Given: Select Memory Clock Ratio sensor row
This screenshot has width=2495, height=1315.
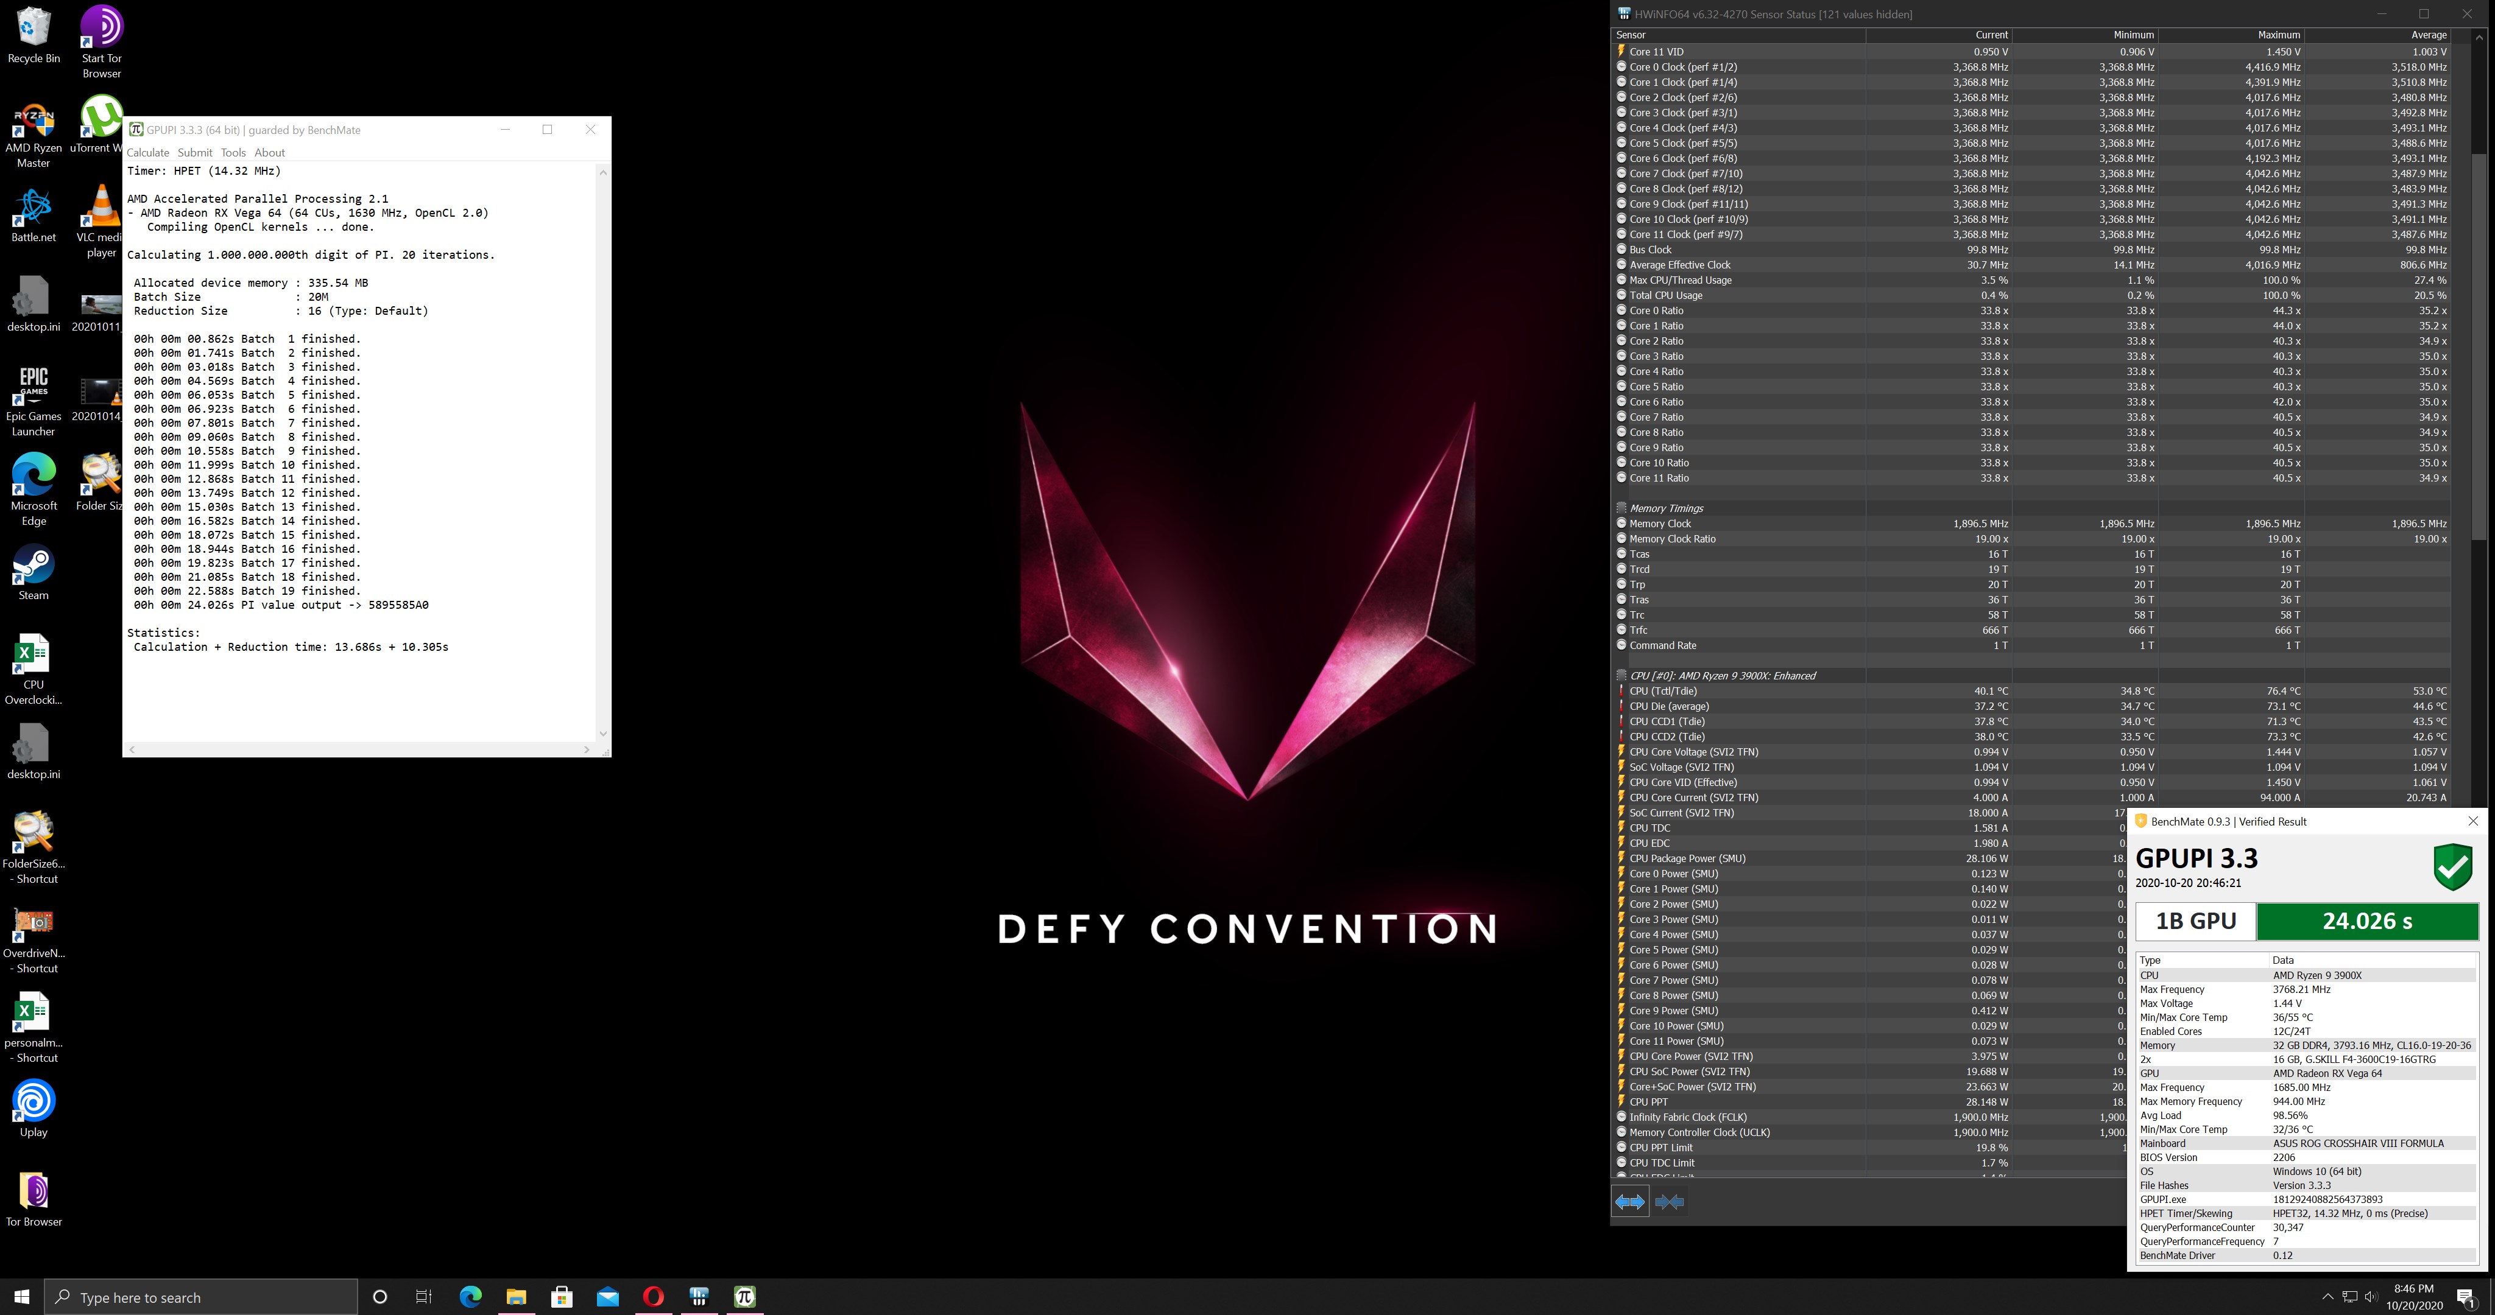Looking at the screenshot, I should 2031,538.
